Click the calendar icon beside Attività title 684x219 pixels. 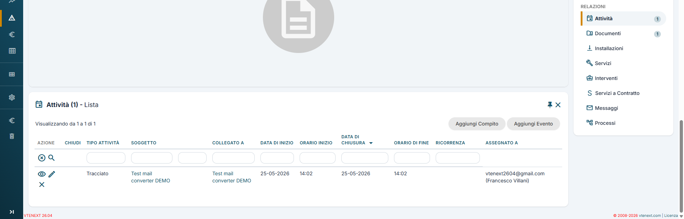39,105
